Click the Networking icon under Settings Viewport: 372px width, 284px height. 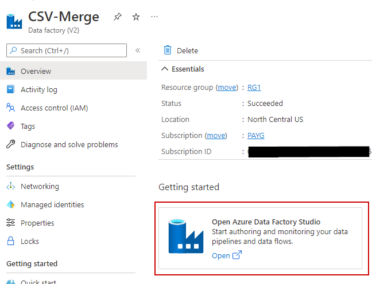tap(10, 186)
